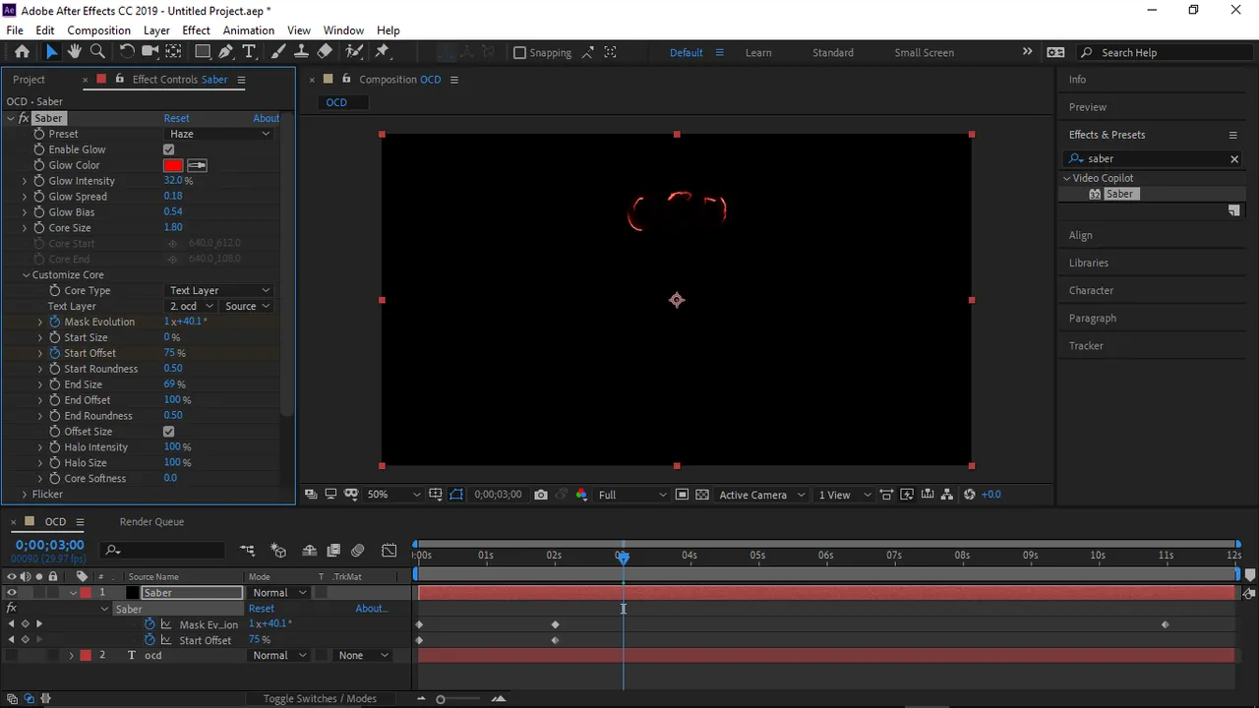Select the Horizontal Type tool
The image size is (1259, 708).
pos(250,52)
